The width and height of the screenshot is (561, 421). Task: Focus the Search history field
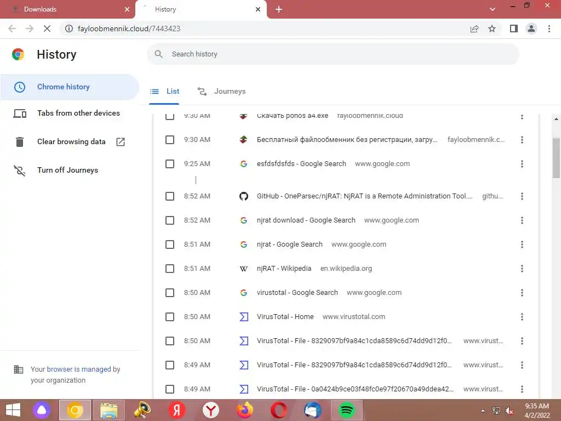pos(333,54)
